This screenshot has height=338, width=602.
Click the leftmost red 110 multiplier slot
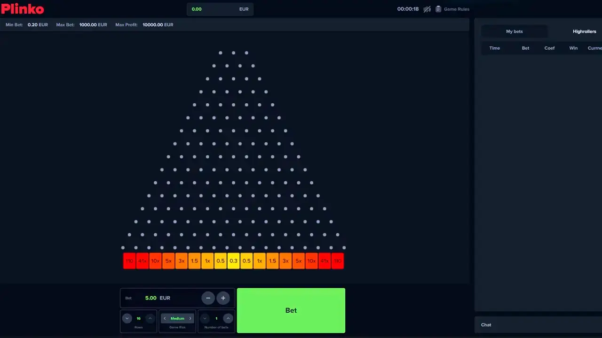coord(129,261)
